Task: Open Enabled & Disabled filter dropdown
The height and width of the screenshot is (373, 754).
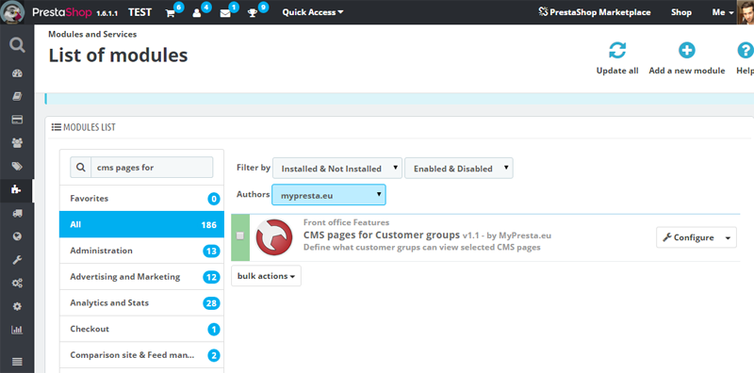Action: (x=459, y=169)
